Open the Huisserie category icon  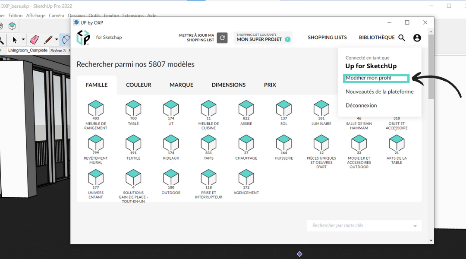[284, 143]
